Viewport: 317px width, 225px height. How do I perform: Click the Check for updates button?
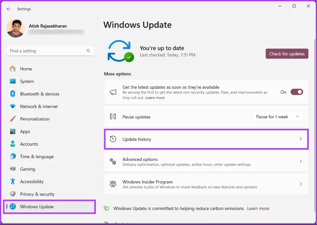coord(287,54)
